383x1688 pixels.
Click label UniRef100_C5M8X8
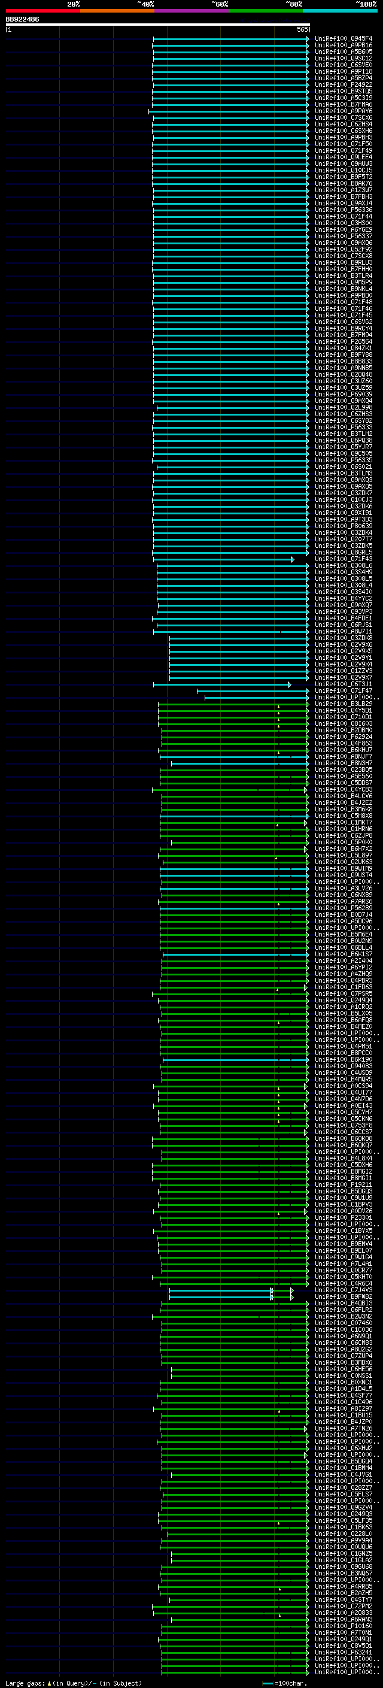(343, 816)
